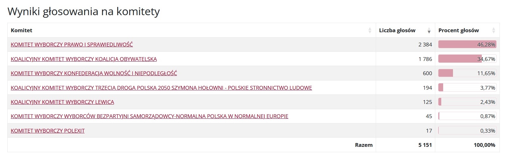Click the Razem total 5 151 cell
Screen dimensions: 509x156
coord(405,145)
